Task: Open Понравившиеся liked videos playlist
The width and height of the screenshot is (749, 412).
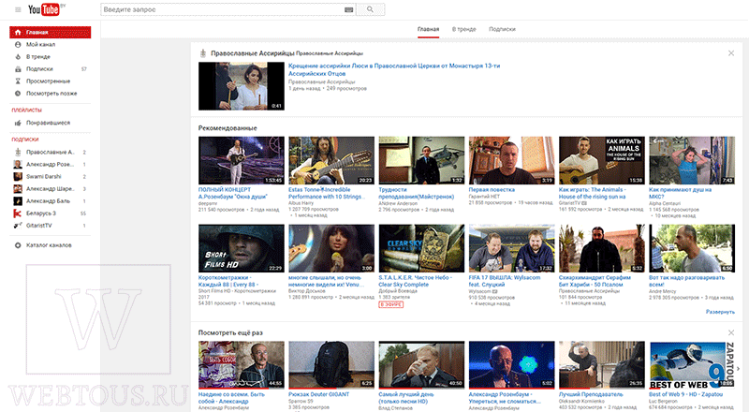Action: (x=48, y=123)
